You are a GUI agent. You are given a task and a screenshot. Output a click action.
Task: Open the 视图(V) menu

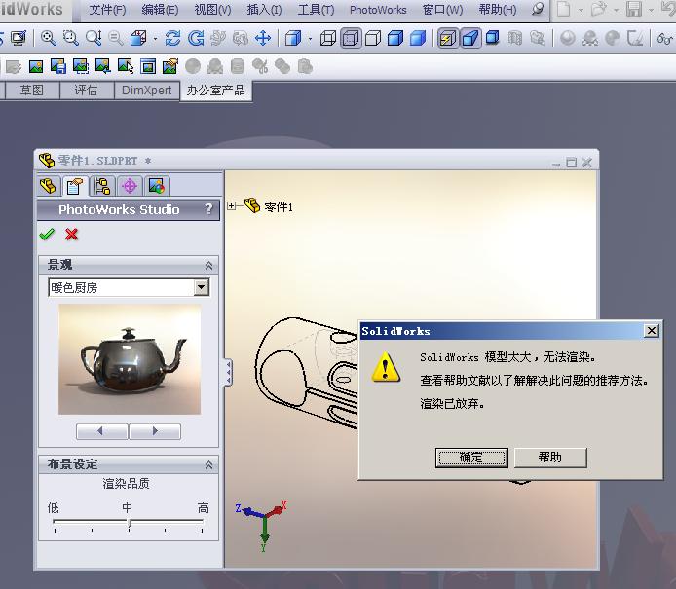pyautogui.click(x=212, y=10)
